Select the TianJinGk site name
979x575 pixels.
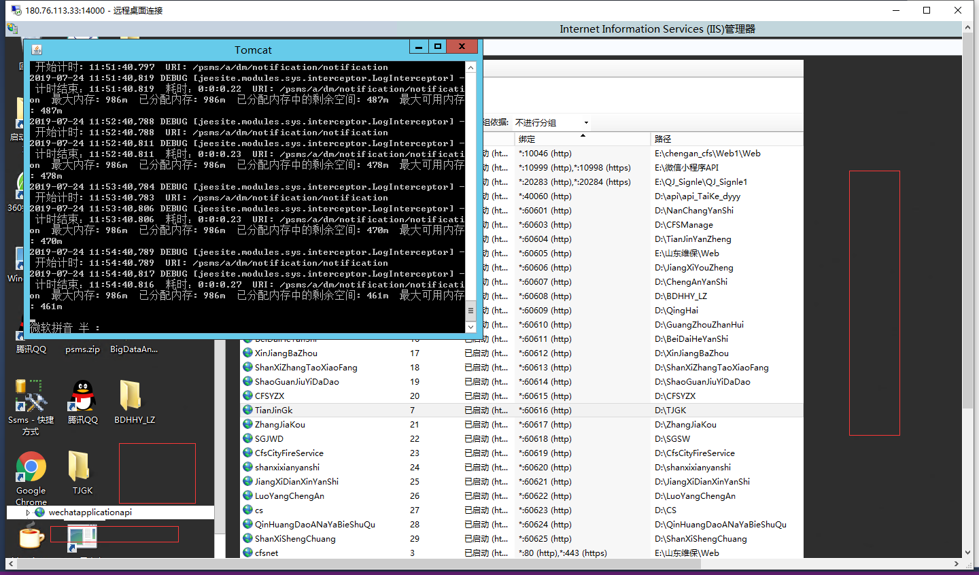click(x=274, y=410)
